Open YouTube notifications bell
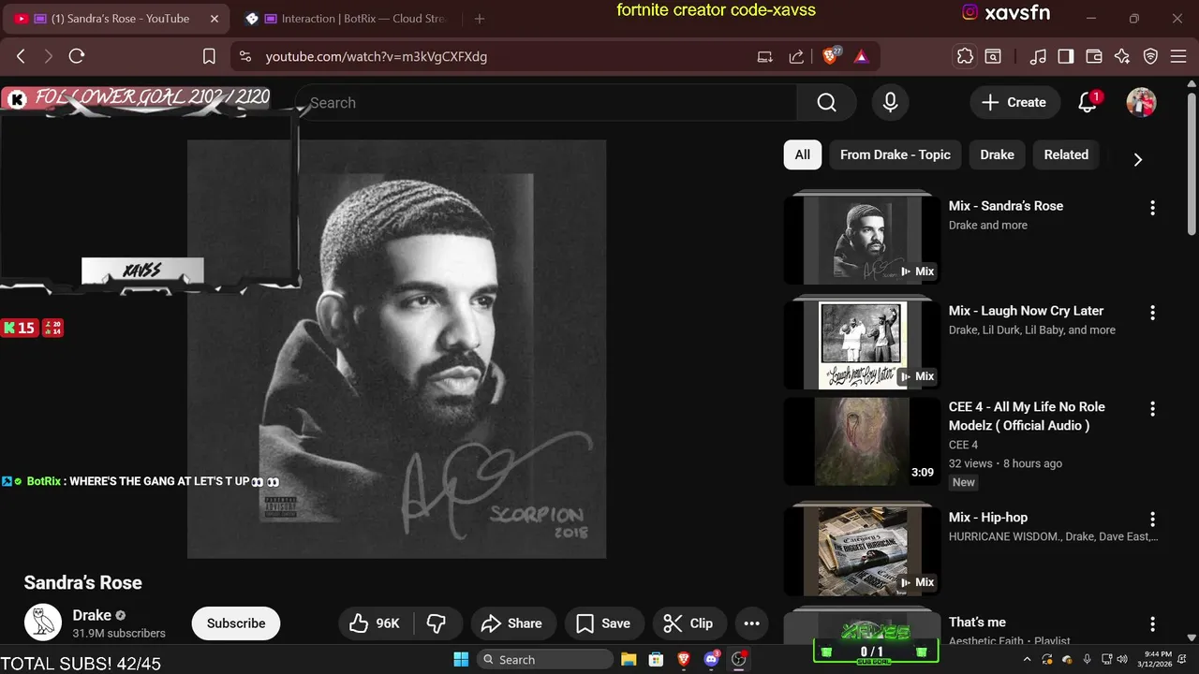Viewport: 1199px width, 674px height. pos(1088,103)
